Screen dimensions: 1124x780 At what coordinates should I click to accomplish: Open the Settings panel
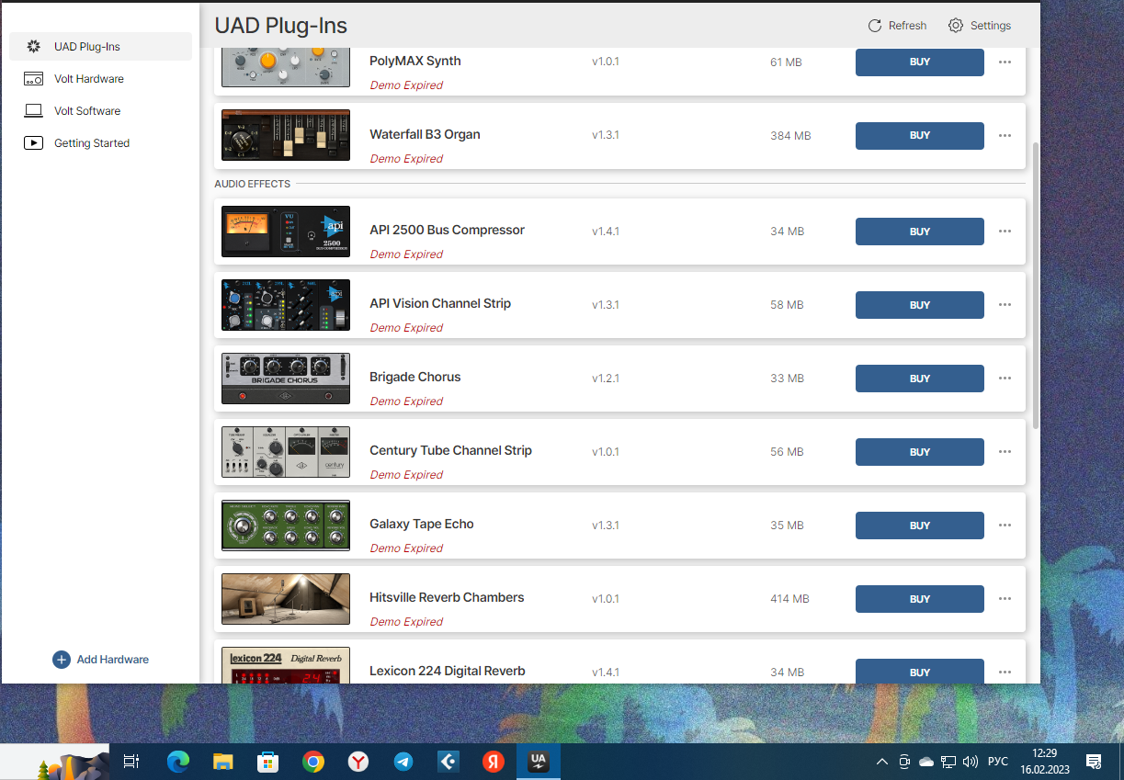(980, 26)
